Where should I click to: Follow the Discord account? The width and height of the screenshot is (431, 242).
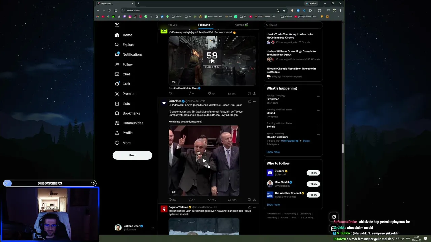[x=313, y=173]
